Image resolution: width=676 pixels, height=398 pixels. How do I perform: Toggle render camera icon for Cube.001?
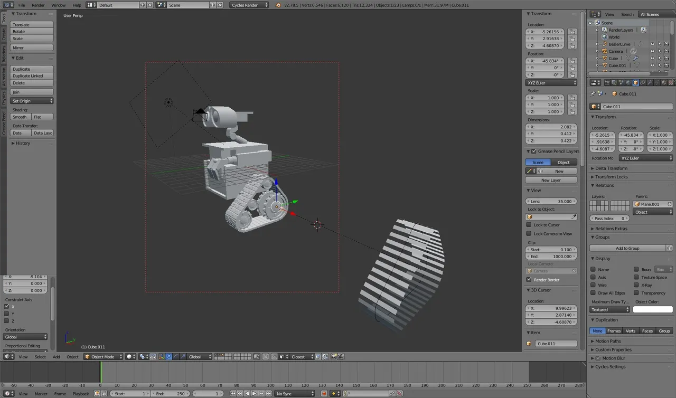(x=666, y=65)
